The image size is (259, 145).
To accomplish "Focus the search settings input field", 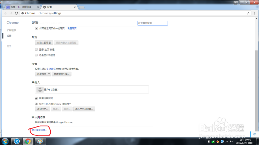I will [x=153, y=23].
